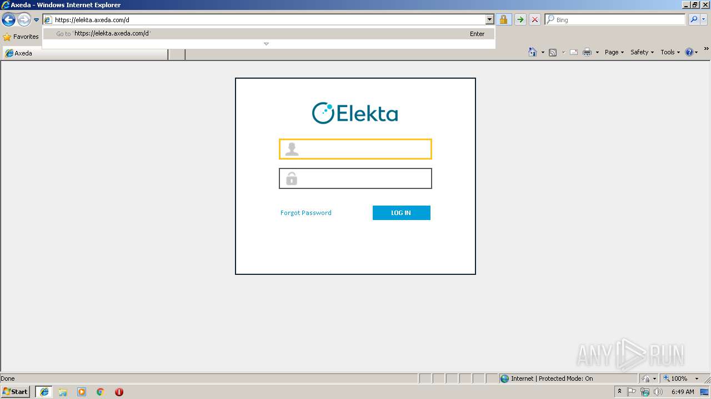Open the search provider dropdown arrow

704,20
